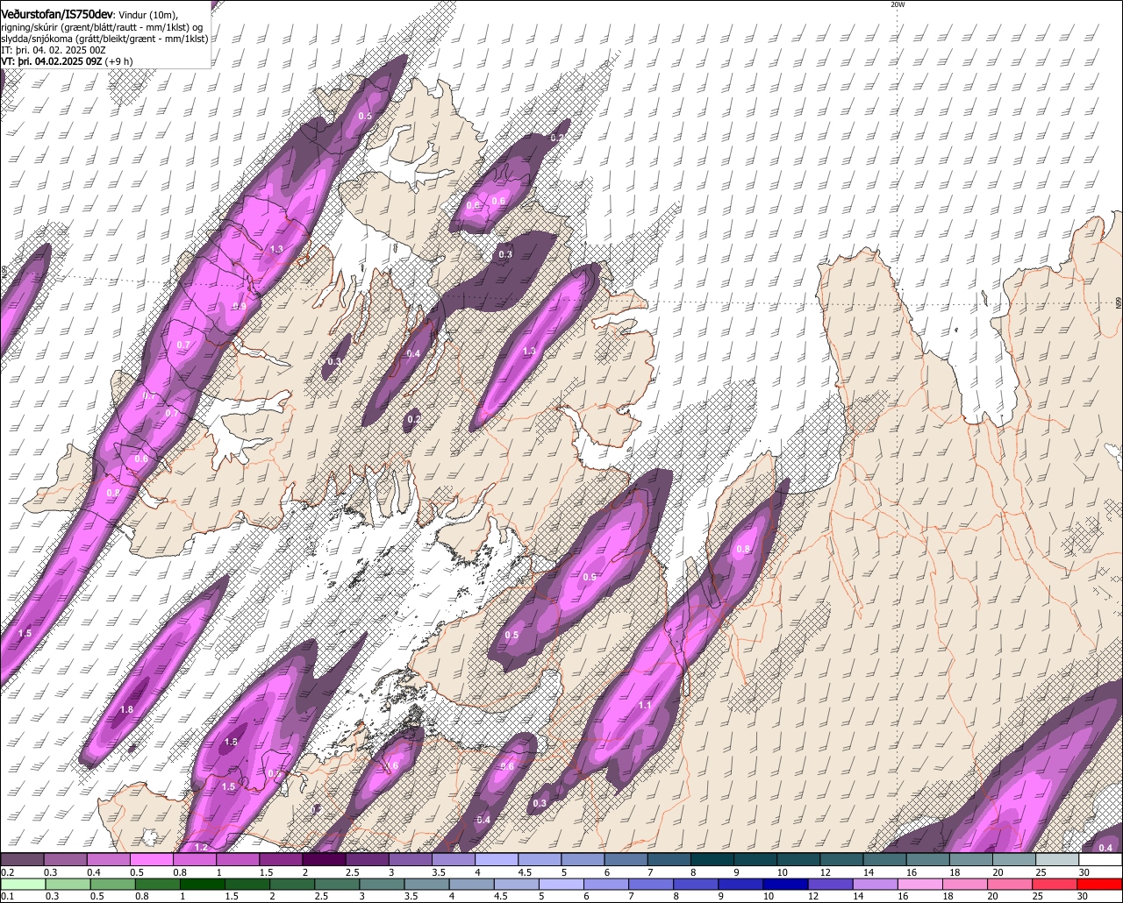Pick the 0.3–0.4 mauve snow scale swatch

tap(65, 860)
